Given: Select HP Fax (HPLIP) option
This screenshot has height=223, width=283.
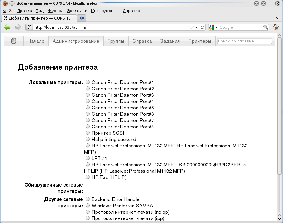Looking at the screenshot, I should (x=87, y=177).
